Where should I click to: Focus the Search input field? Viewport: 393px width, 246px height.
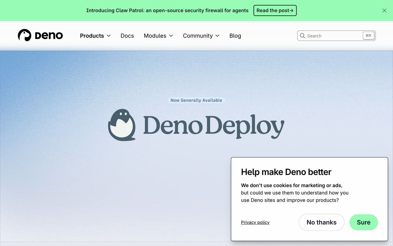(336, 36)
